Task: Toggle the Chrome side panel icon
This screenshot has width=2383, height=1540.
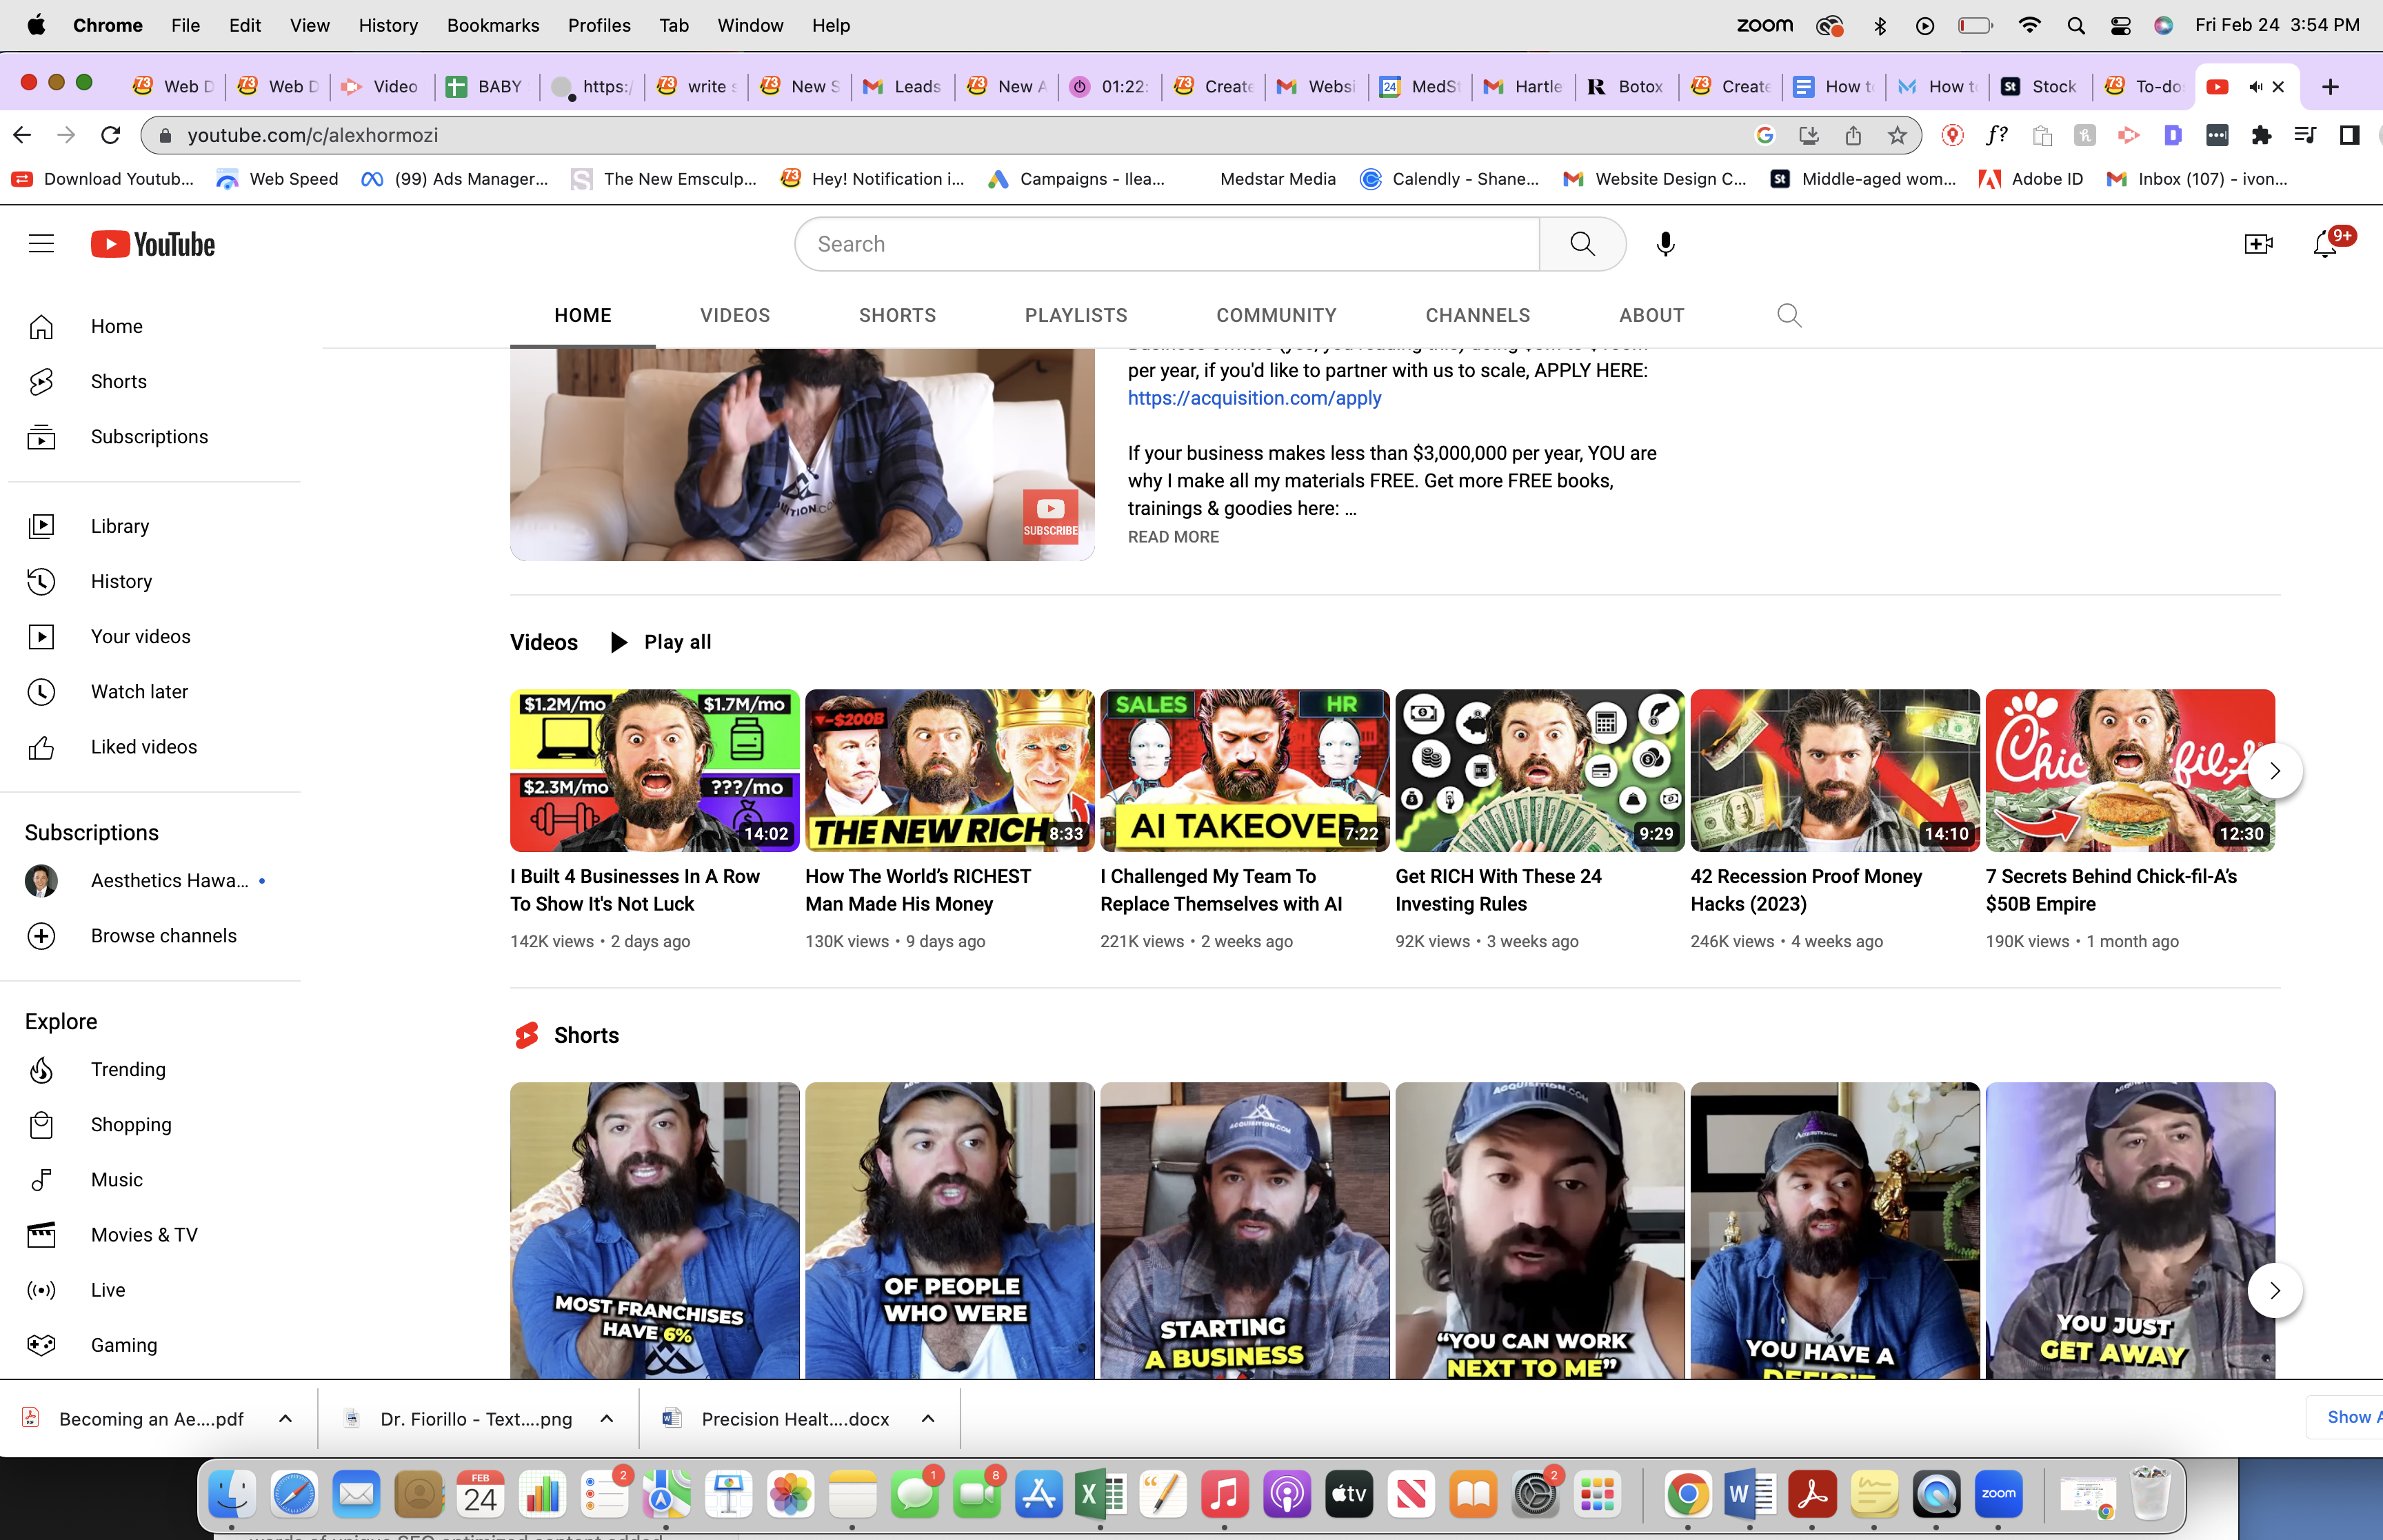Action: click(x=2349, y=136)
